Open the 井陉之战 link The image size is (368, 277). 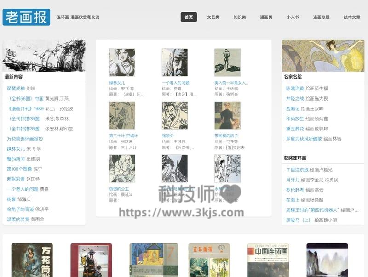click(x=295, y=99)
